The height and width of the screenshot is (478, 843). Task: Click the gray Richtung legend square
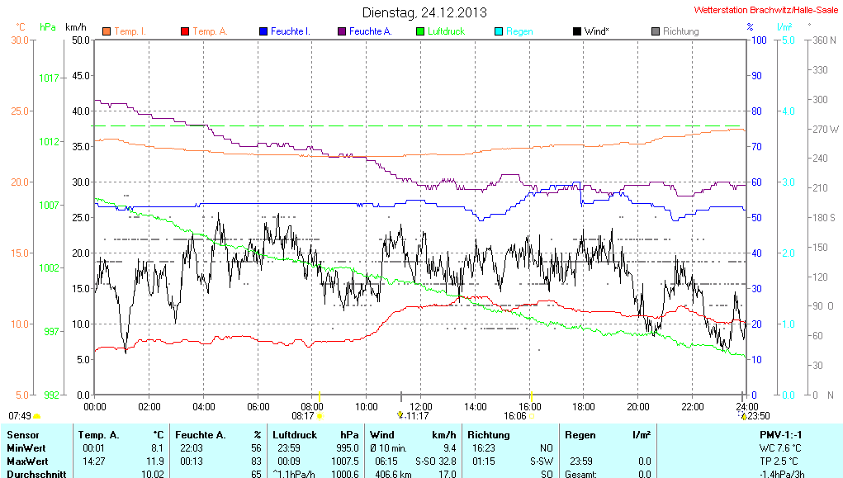tap(656, 31)
